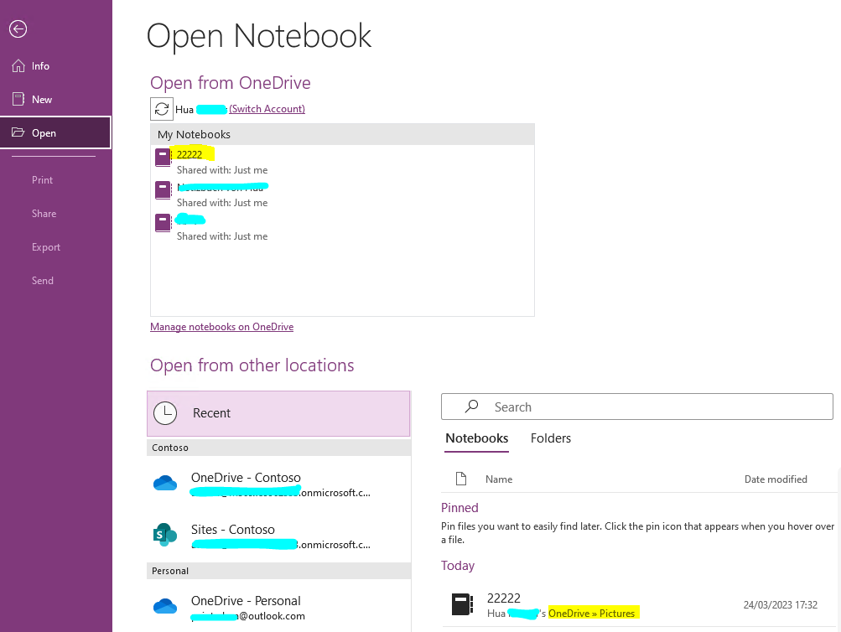Screen dimensions: 841x632
Task: Open OneDrive - Personal location
Action: (x=278, y=608)
